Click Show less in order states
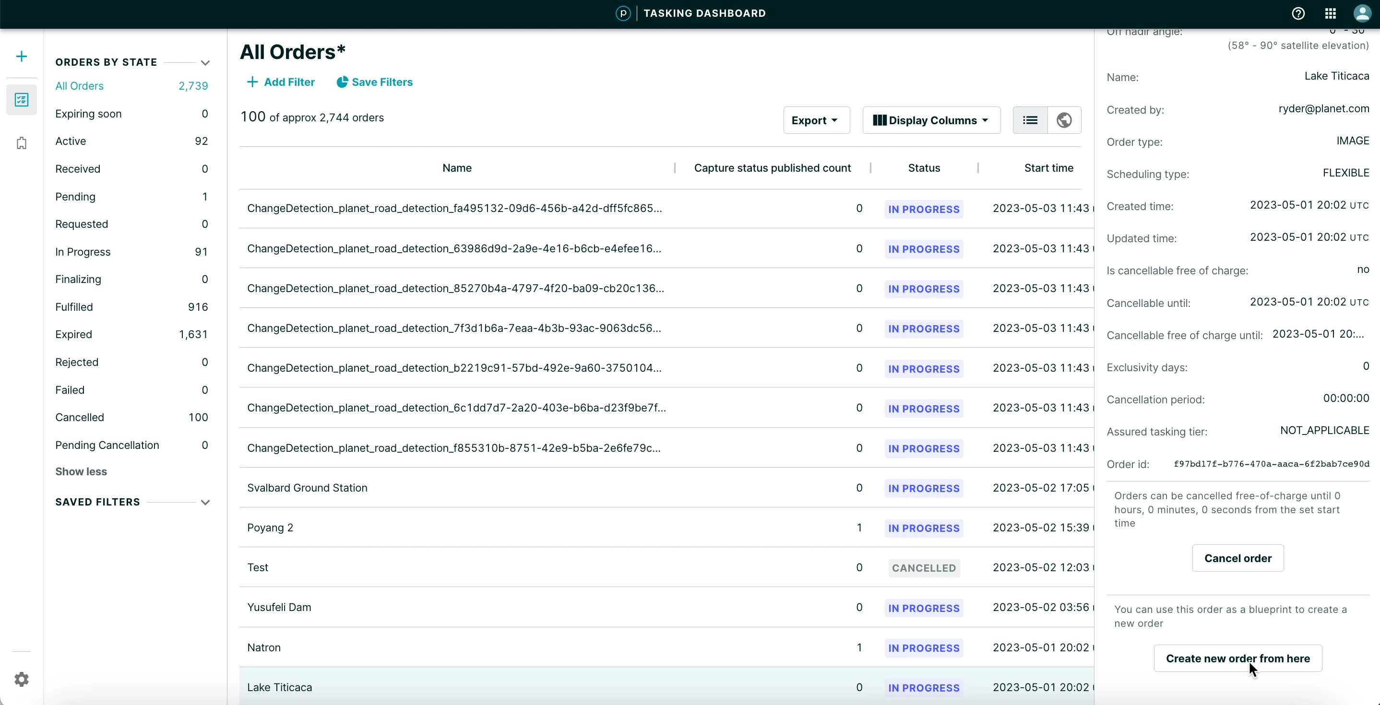The image size is (1380, 705). coord(81,471)
